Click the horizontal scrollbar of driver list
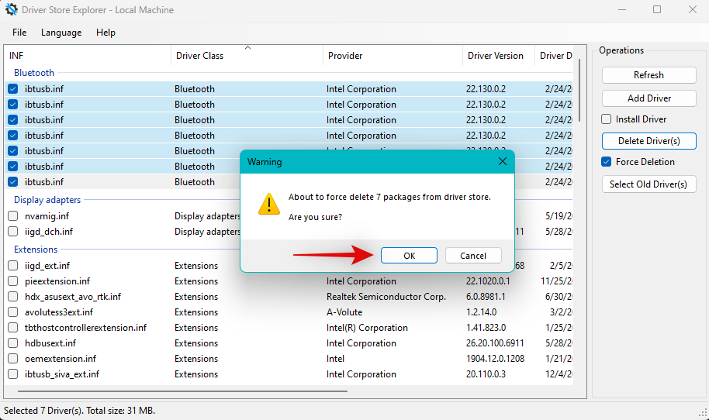The height and width of the screenshot is (420, 709). (x=182, y=391)
